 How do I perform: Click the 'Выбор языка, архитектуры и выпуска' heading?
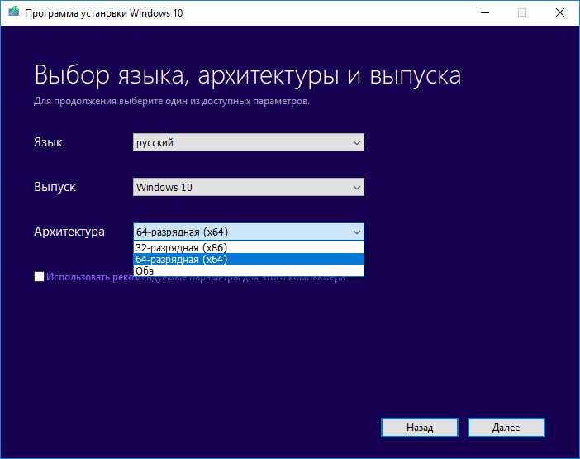pyautogui.click(x=247, y=75)
